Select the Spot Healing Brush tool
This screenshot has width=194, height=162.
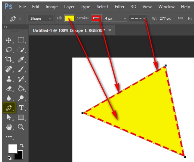[x=9, y=69]
